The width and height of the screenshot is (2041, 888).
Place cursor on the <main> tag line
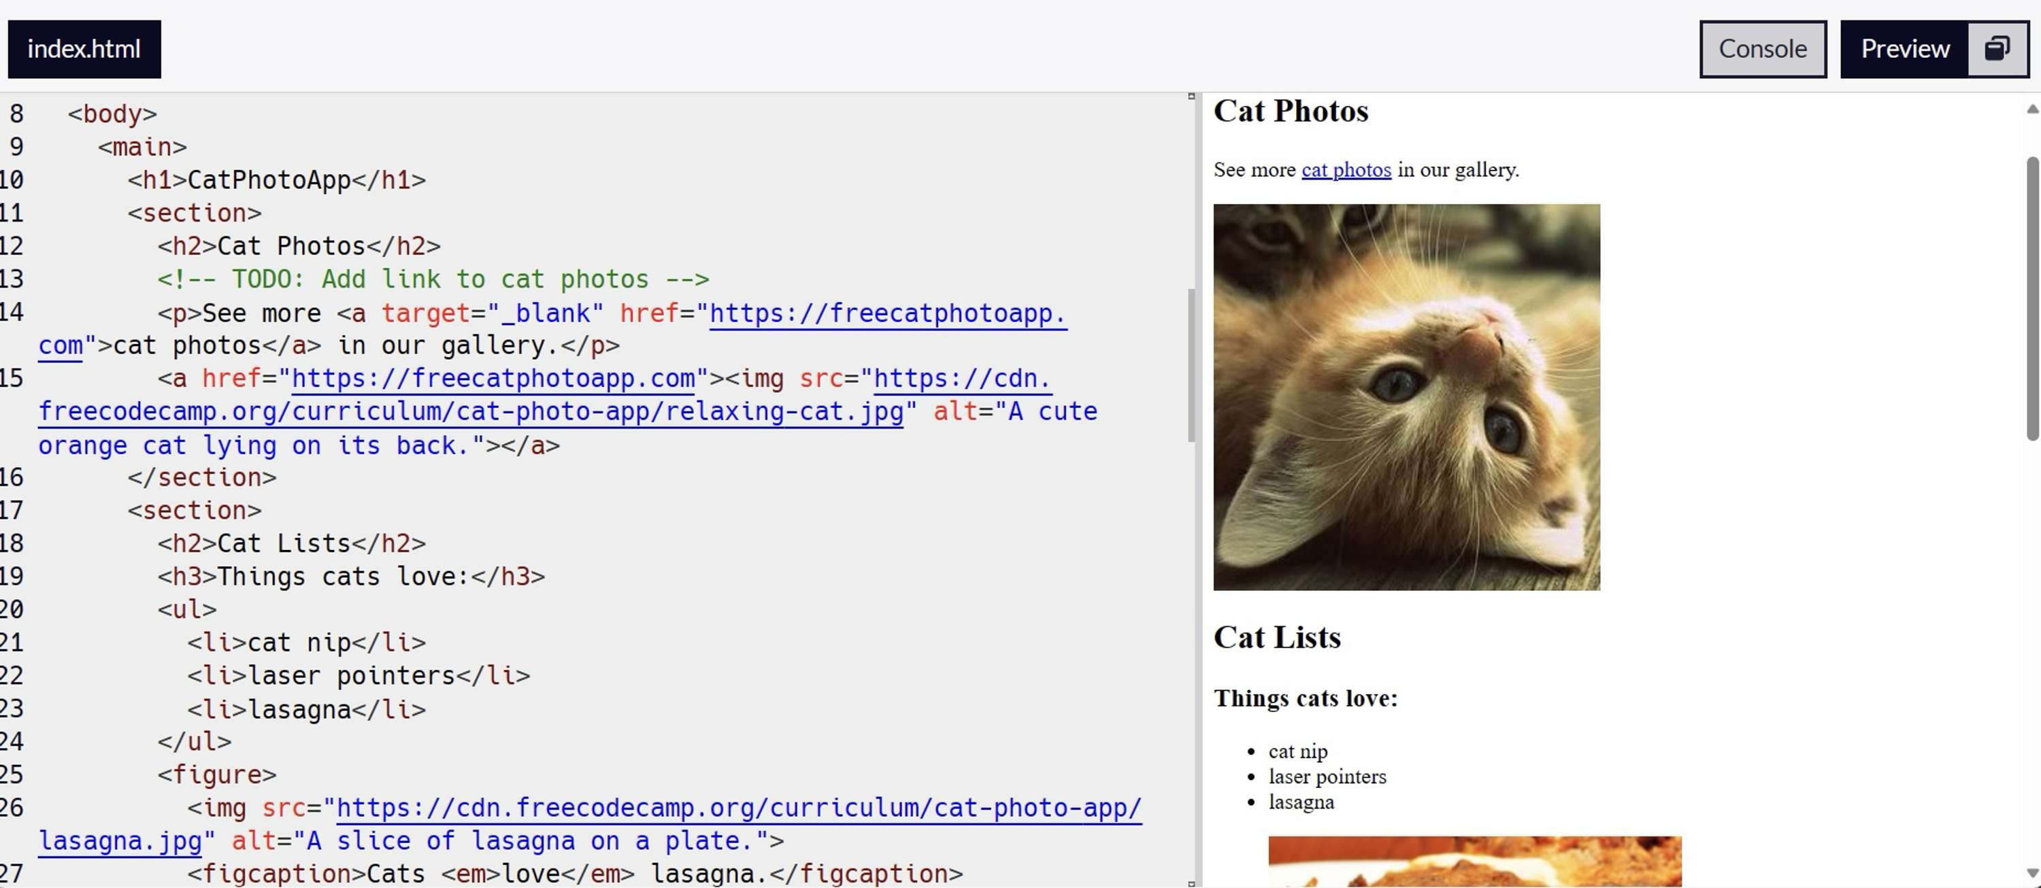pos(142,148)
